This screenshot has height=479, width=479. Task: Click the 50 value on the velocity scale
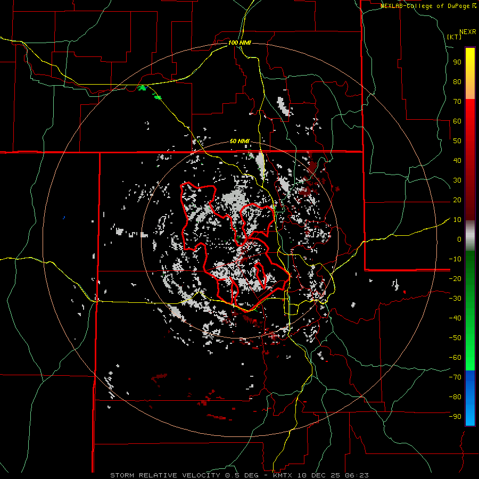(x=457, y=141)
